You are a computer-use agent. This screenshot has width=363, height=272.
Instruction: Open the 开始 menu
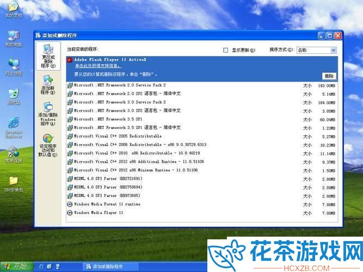[16, 267]
